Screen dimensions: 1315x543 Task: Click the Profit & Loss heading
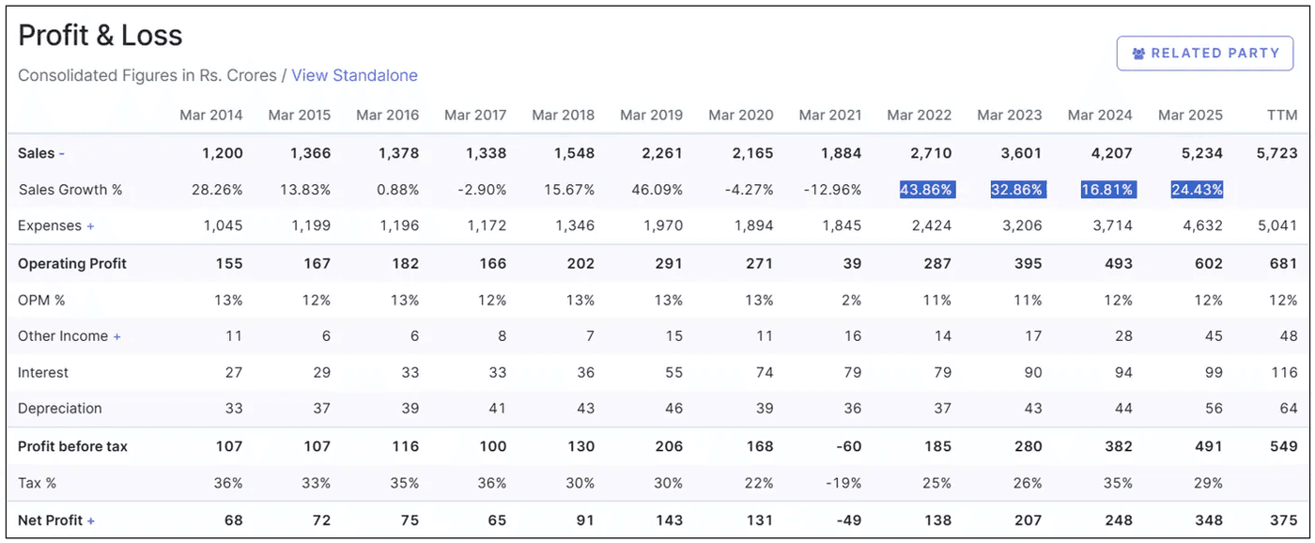click(99, 35)
